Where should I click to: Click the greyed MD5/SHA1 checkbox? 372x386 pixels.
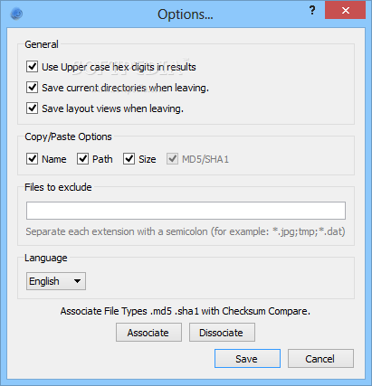pyautogui.click(x=172, y=159)
